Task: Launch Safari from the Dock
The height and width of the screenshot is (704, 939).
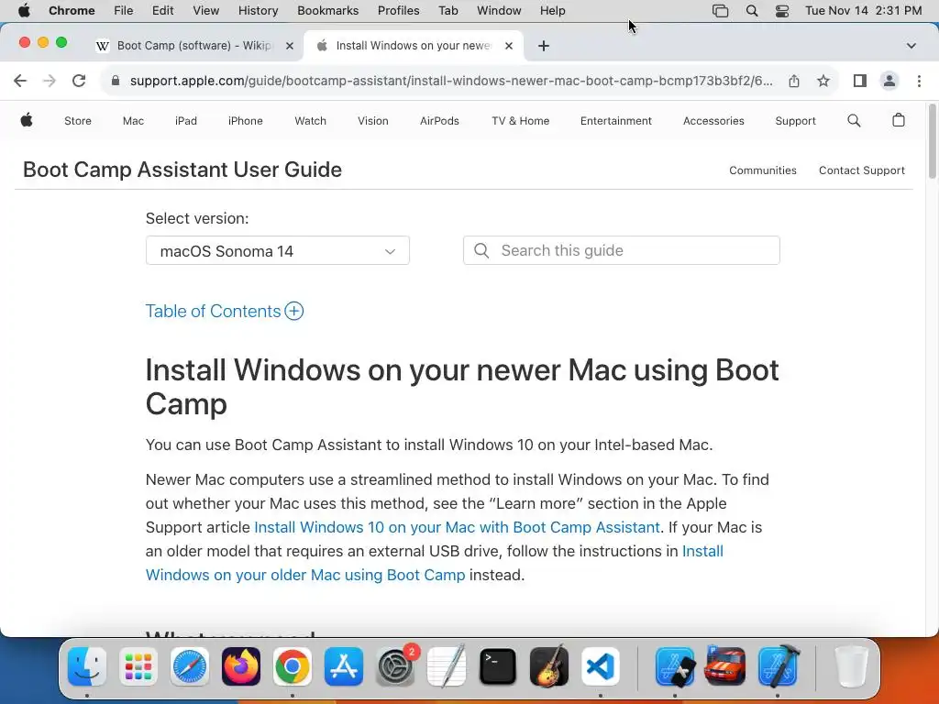Action: (190, 666)
